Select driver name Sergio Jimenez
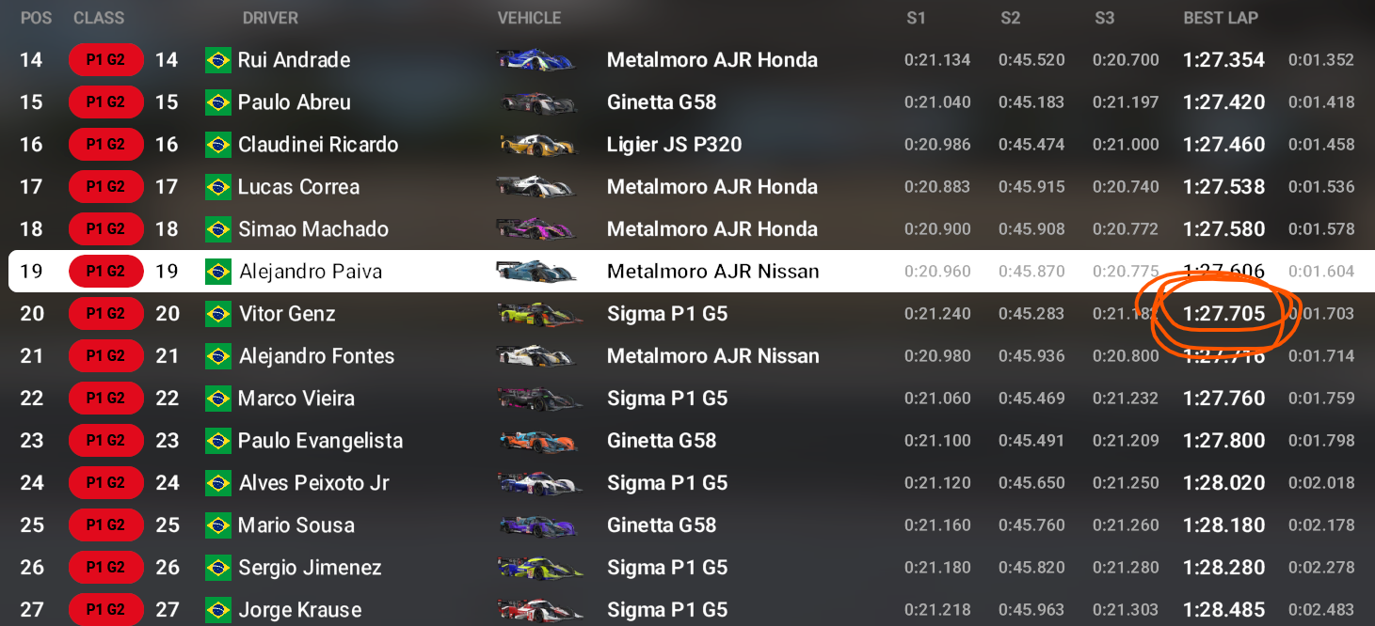The width and height of the screenshot is (1375, 626). (x=310, y=568)
